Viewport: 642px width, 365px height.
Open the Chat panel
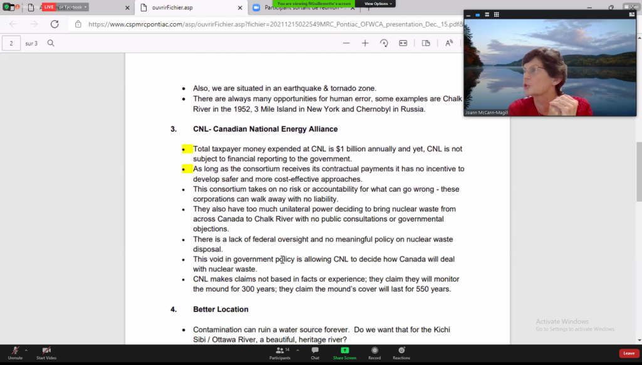point(315,351)
